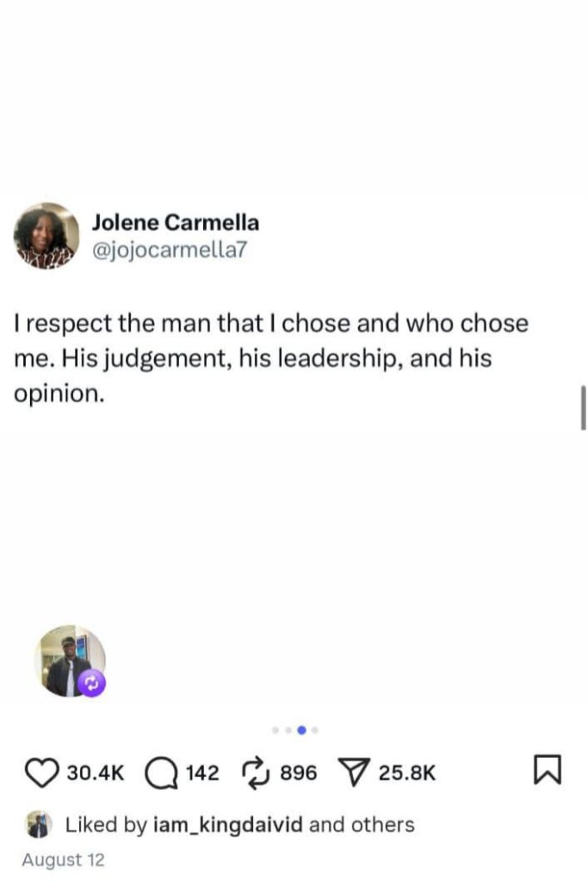
Task: Click the scrollbar handle on the right edge
Action: [x=583, y=407]
